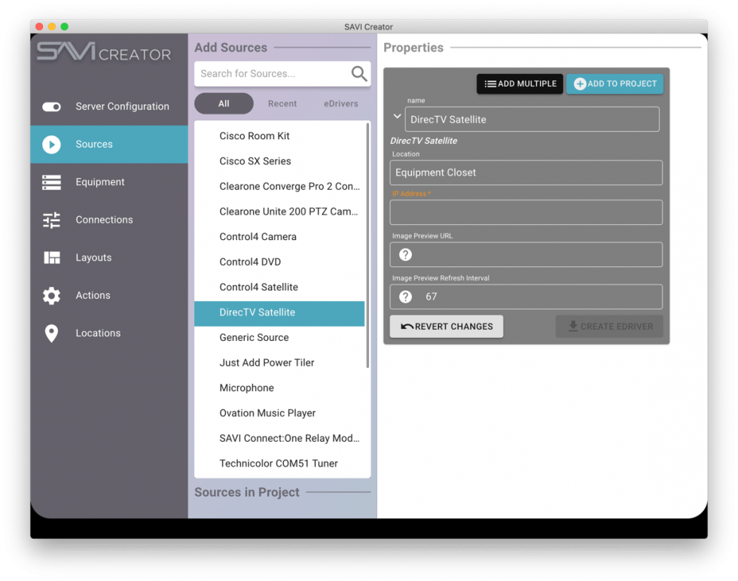
Task: Click the help icon for Refresh Interval
Action: (405, 297)
